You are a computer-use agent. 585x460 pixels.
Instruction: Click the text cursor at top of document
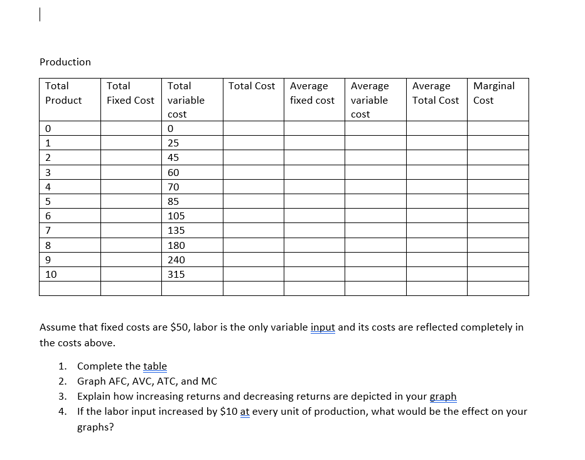(x=40, y=14)
